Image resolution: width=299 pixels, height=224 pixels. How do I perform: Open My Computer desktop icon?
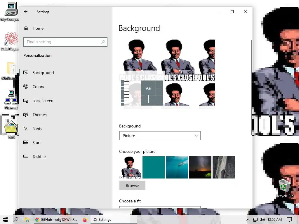[11, 12]
